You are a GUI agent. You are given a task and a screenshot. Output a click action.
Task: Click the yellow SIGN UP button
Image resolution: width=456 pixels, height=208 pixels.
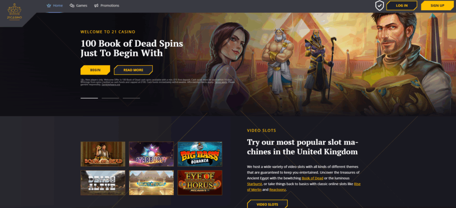437,5
